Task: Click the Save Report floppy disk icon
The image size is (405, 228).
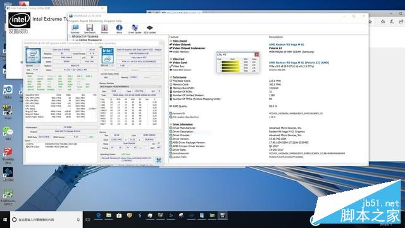Action: pos(90,28)
